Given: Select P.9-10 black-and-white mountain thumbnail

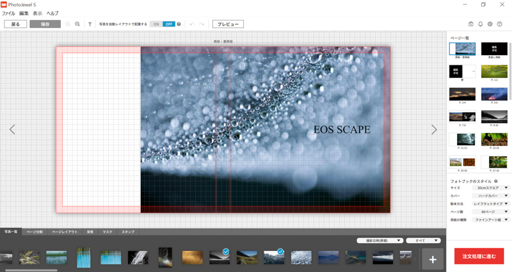Looking at the screenshot, I should point(494,117).
